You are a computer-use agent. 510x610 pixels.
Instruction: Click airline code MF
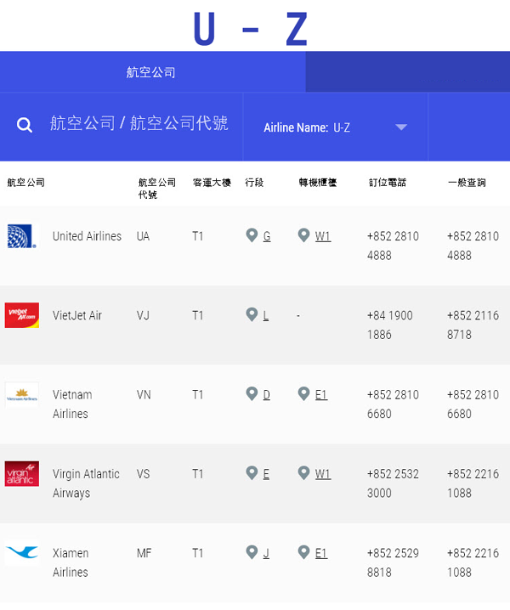click(144, 553)
